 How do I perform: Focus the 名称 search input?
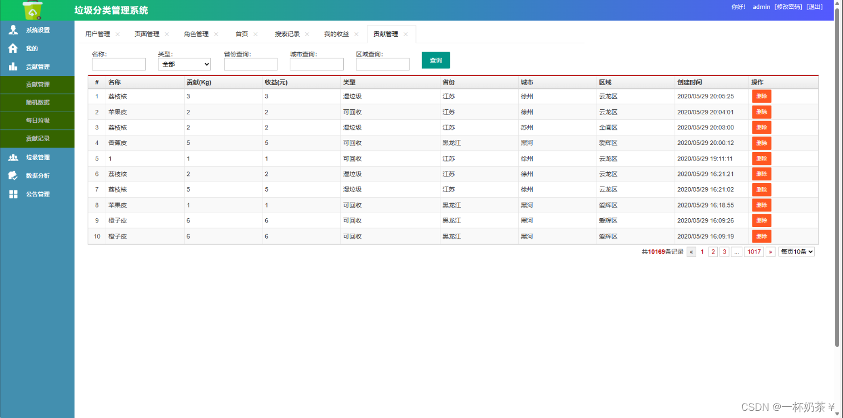point(118,64)
